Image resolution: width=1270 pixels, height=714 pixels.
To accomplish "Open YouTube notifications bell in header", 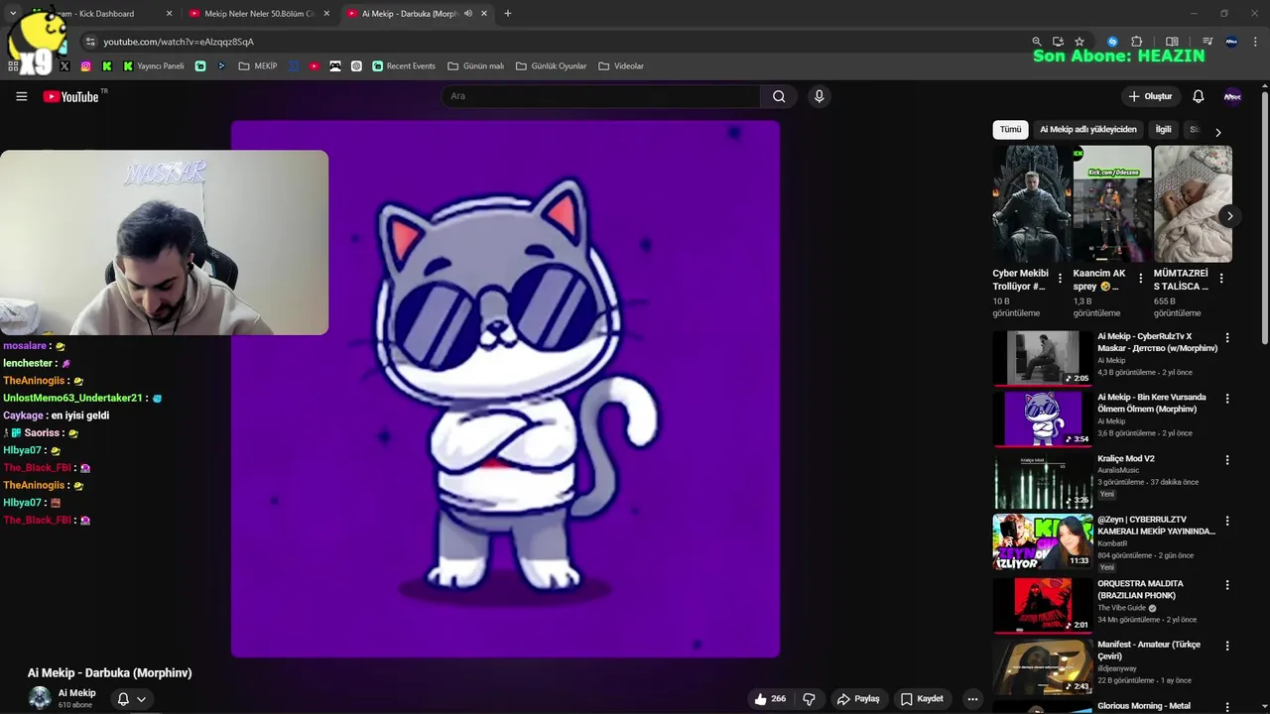I will point(1198,96).
